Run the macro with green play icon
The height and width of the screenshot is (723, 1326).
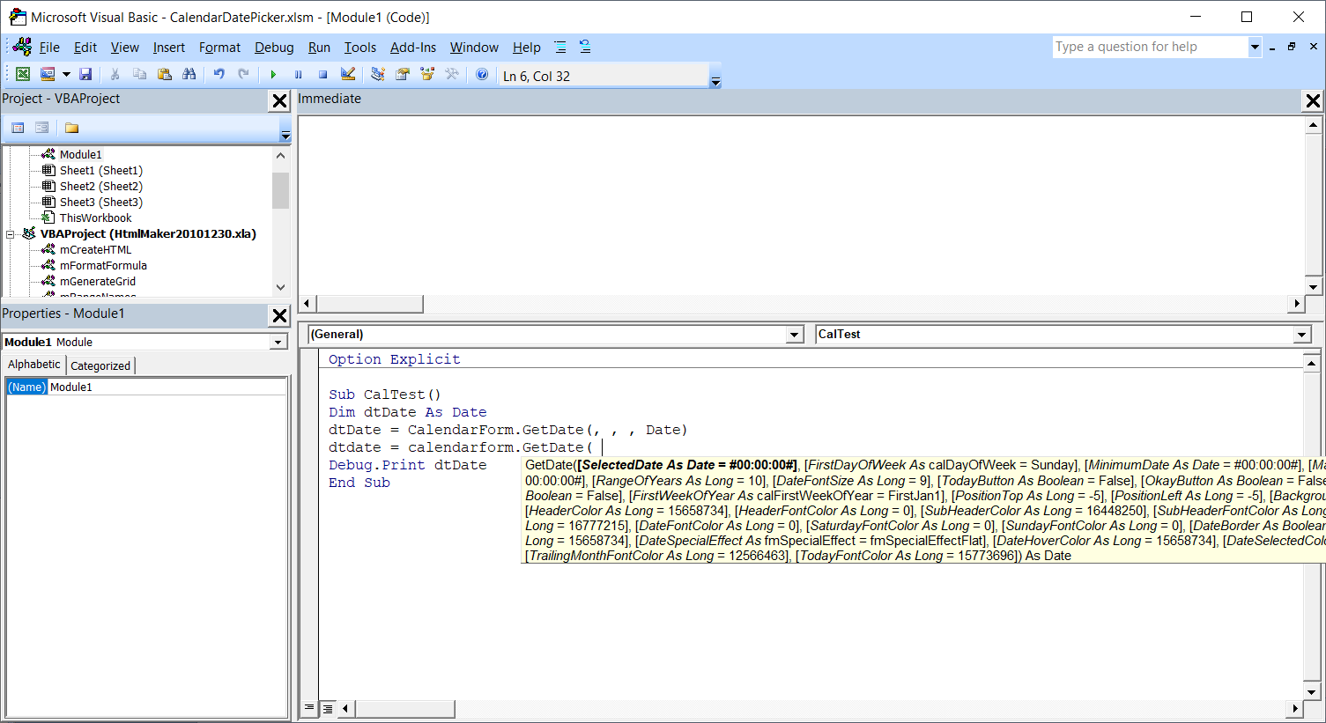273,75
